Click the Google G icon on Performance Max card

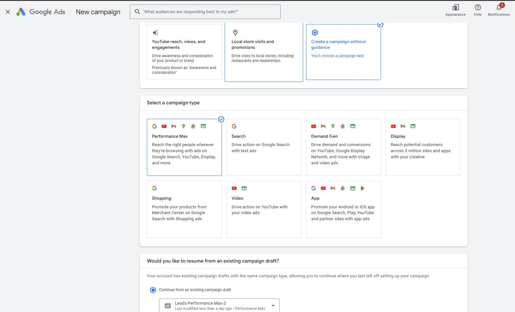coord(154,126)
